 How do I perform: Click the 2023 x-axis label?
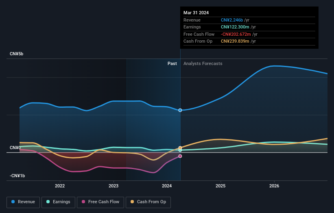click(114, 186)
